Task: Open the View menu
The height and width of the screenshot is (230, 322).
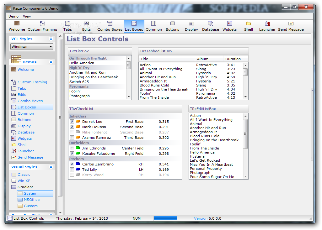Action: [x=27, y=16]
